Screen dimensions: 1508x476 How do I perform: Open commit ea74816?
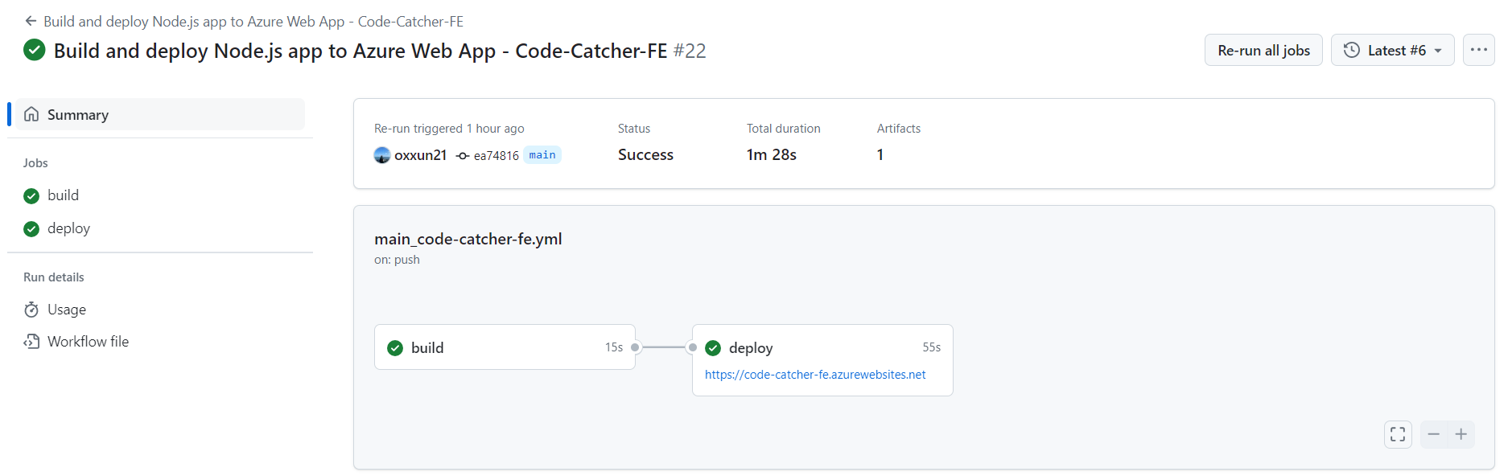(496, 156)
